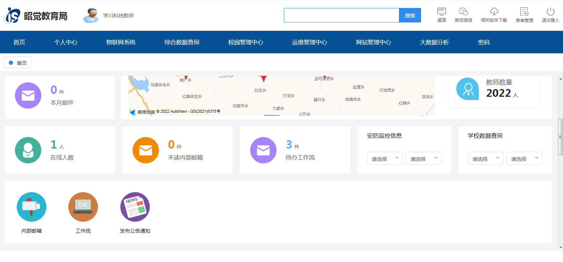Click the 本月邮件 label

point(62,103)
